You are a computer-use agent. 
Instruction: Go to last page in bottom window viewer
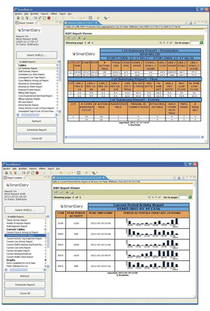pyautogui.click(x=159, y=197)
